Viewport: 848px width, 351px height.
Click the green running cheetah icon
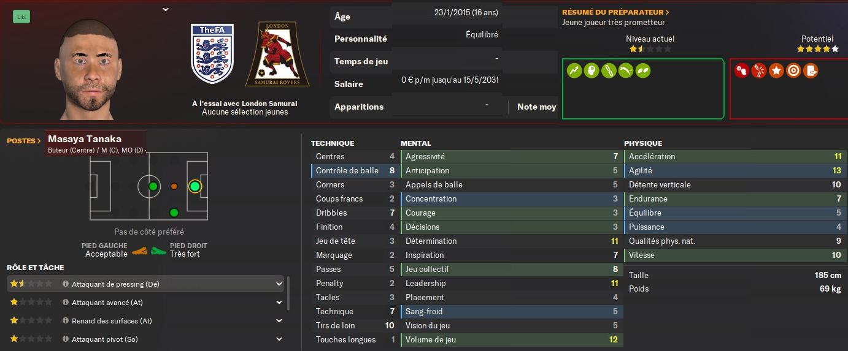click(625, 70)
